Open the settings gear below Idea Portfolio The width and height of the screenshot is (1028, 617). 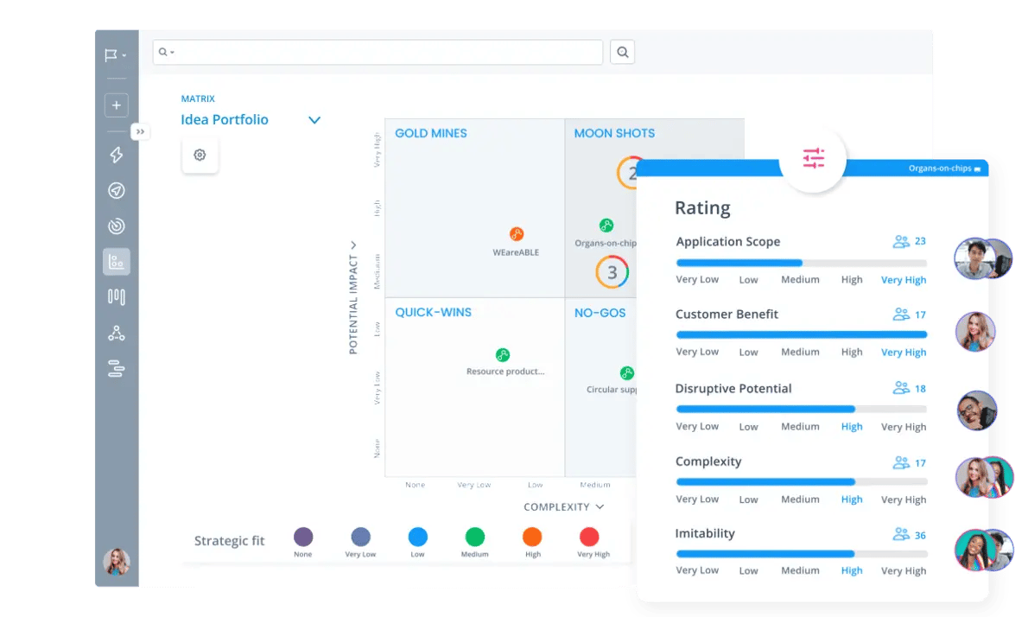point(200,155)
